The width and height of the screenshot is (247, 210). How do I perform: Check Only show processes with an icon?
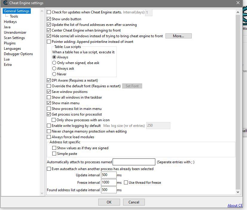pos(54,120)
